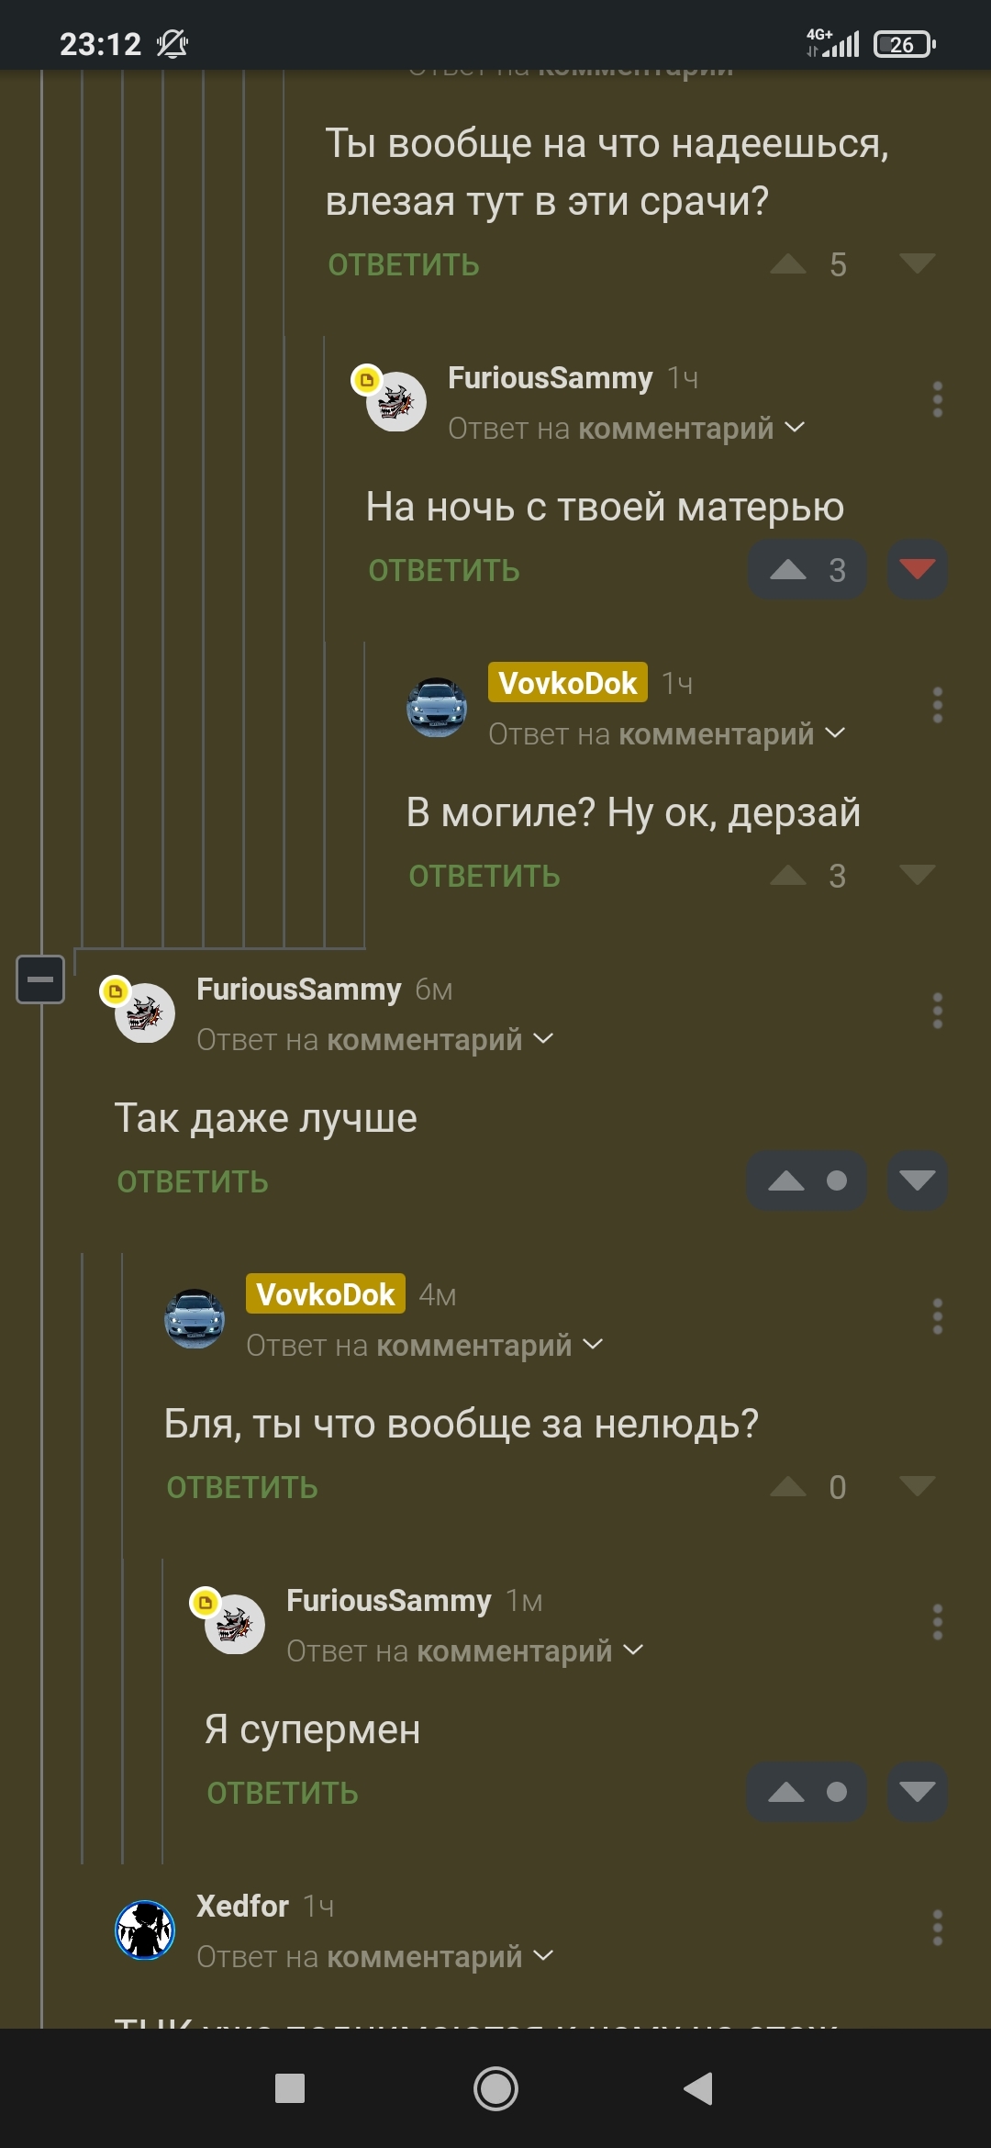Open three-dot menu for Xedfor's comment

[937, 1928]
